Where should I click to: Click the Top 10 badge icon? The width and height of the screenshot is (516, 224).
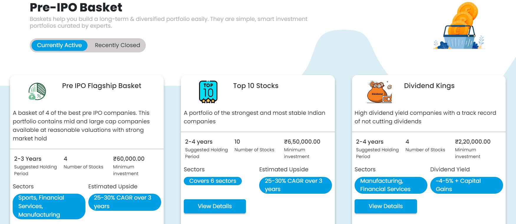pyautogui.click(x=208, y=92)
